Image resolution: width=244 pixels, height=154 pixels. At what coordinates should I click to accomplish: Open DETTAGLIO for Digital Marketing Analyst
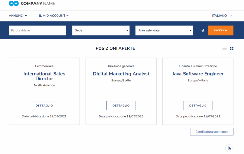(121, 106)
